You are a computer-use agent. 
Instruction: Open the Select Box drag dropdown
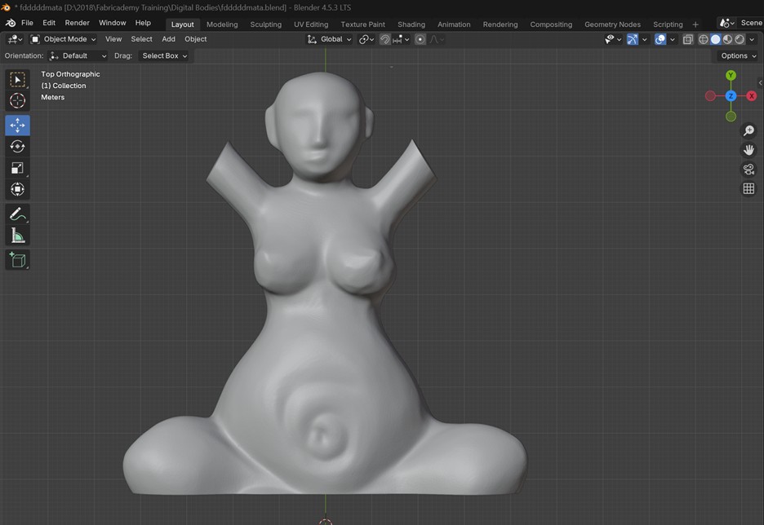tap(164, 56)
